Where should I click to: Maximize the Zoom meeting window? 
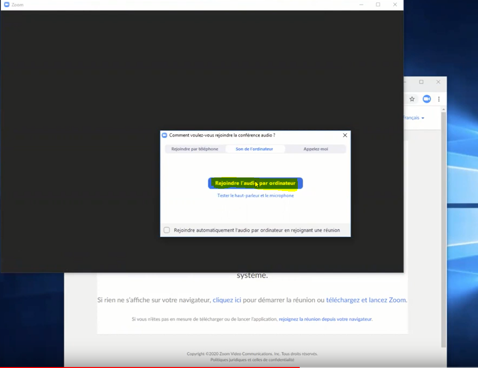pos(378,4)
